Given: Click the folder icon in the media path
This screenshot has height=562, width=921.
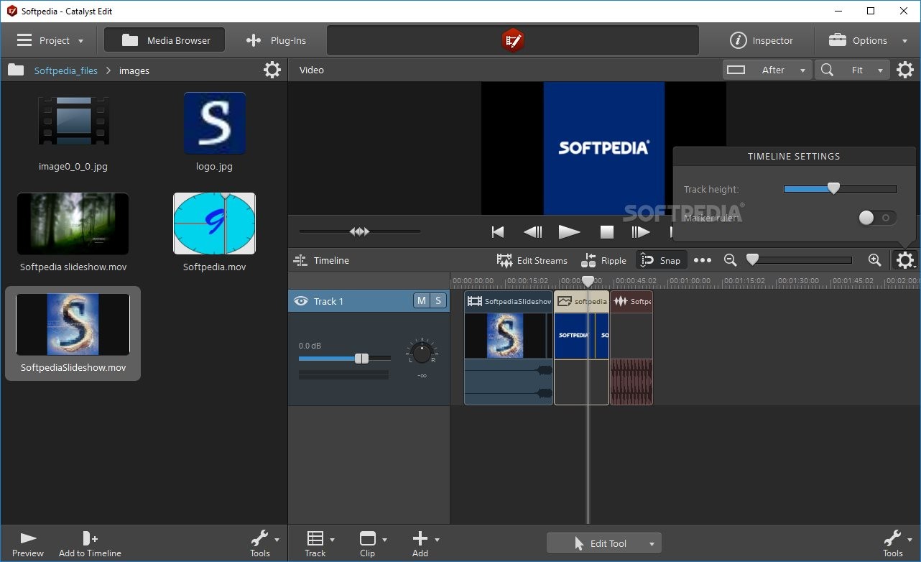Looking at the screenshot, I should pyautogui.click(x=16, y=70).
